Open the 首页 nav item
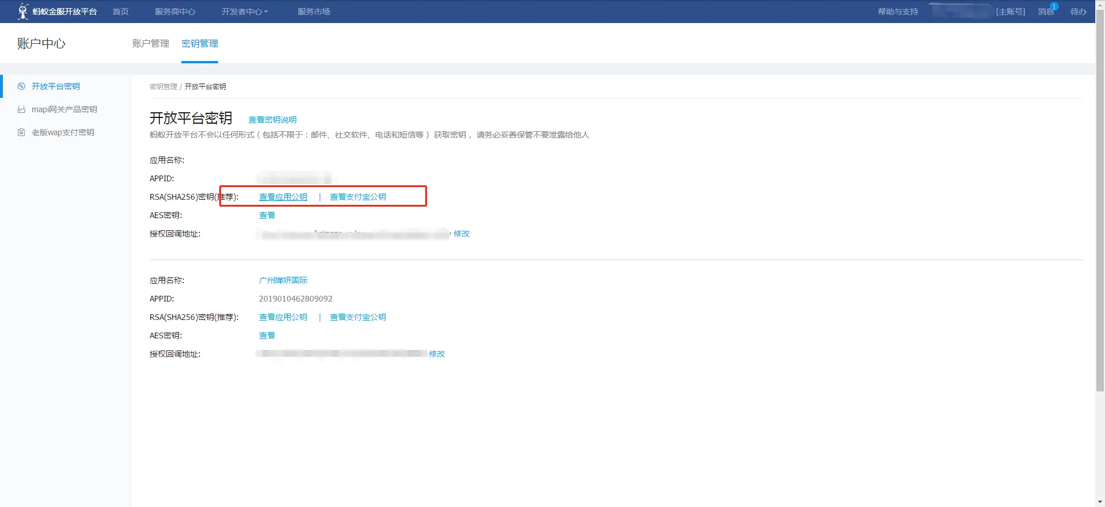This screenshot has height=507, width=1105. tap(120, 12)
